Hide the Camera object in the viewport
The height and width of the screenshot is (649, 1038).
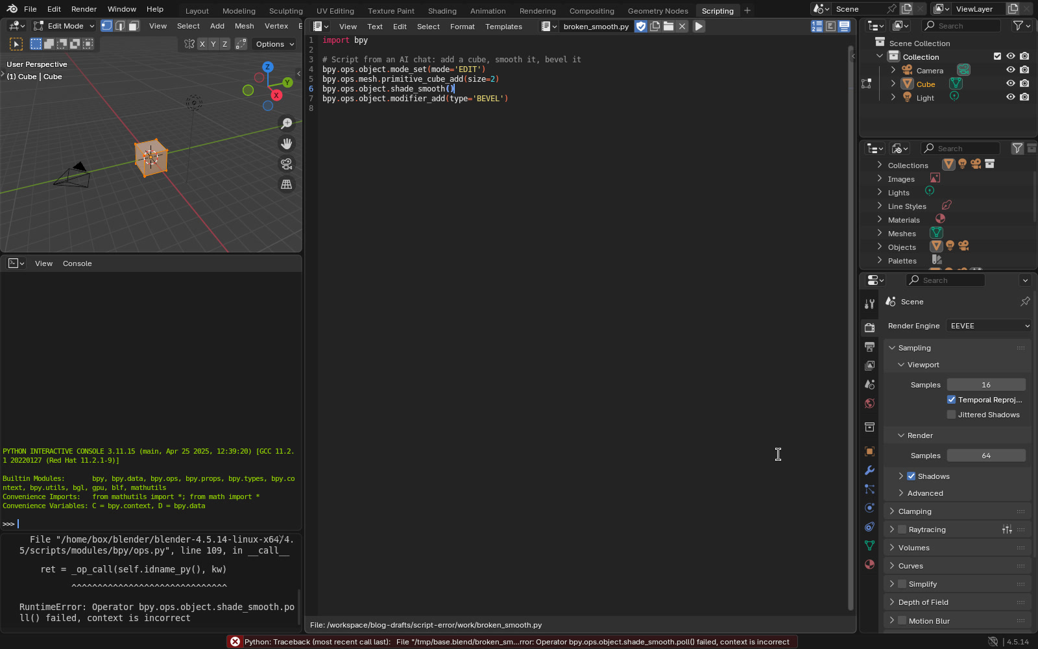pos(1011,70)
